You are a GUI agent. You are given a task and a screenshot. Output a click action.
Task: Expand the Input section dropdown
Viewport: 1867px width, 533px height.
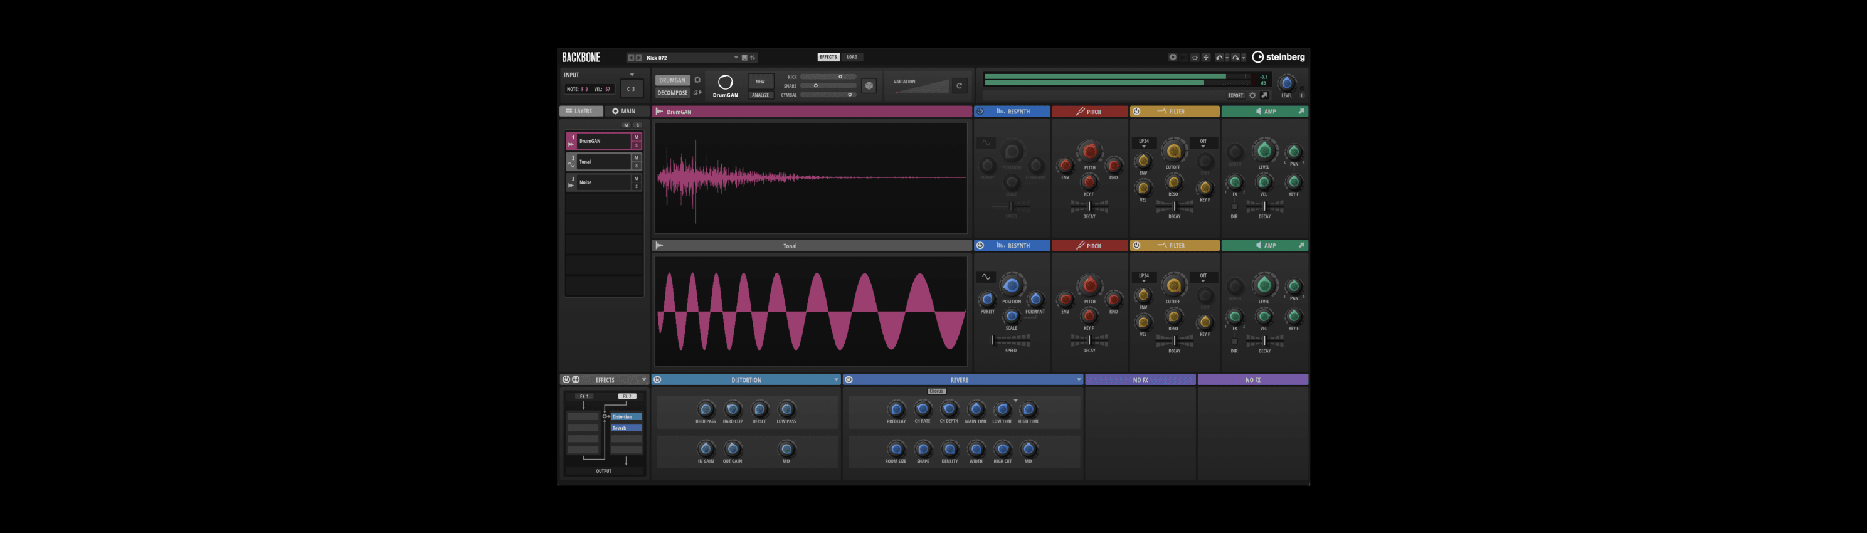tap(632, 75)
